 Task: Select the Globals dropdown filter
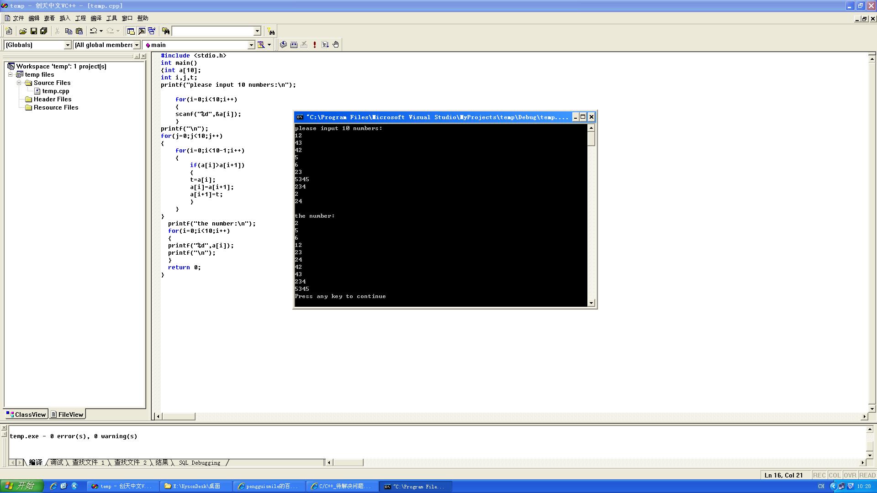pyautogui.click(x=37, y=45)
